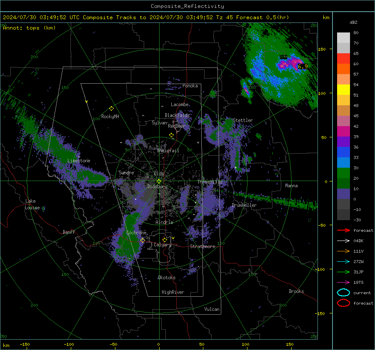Viewport: 375px width, 350px height.
Task: Click the Brooks town label
Action: pos(296,291)
